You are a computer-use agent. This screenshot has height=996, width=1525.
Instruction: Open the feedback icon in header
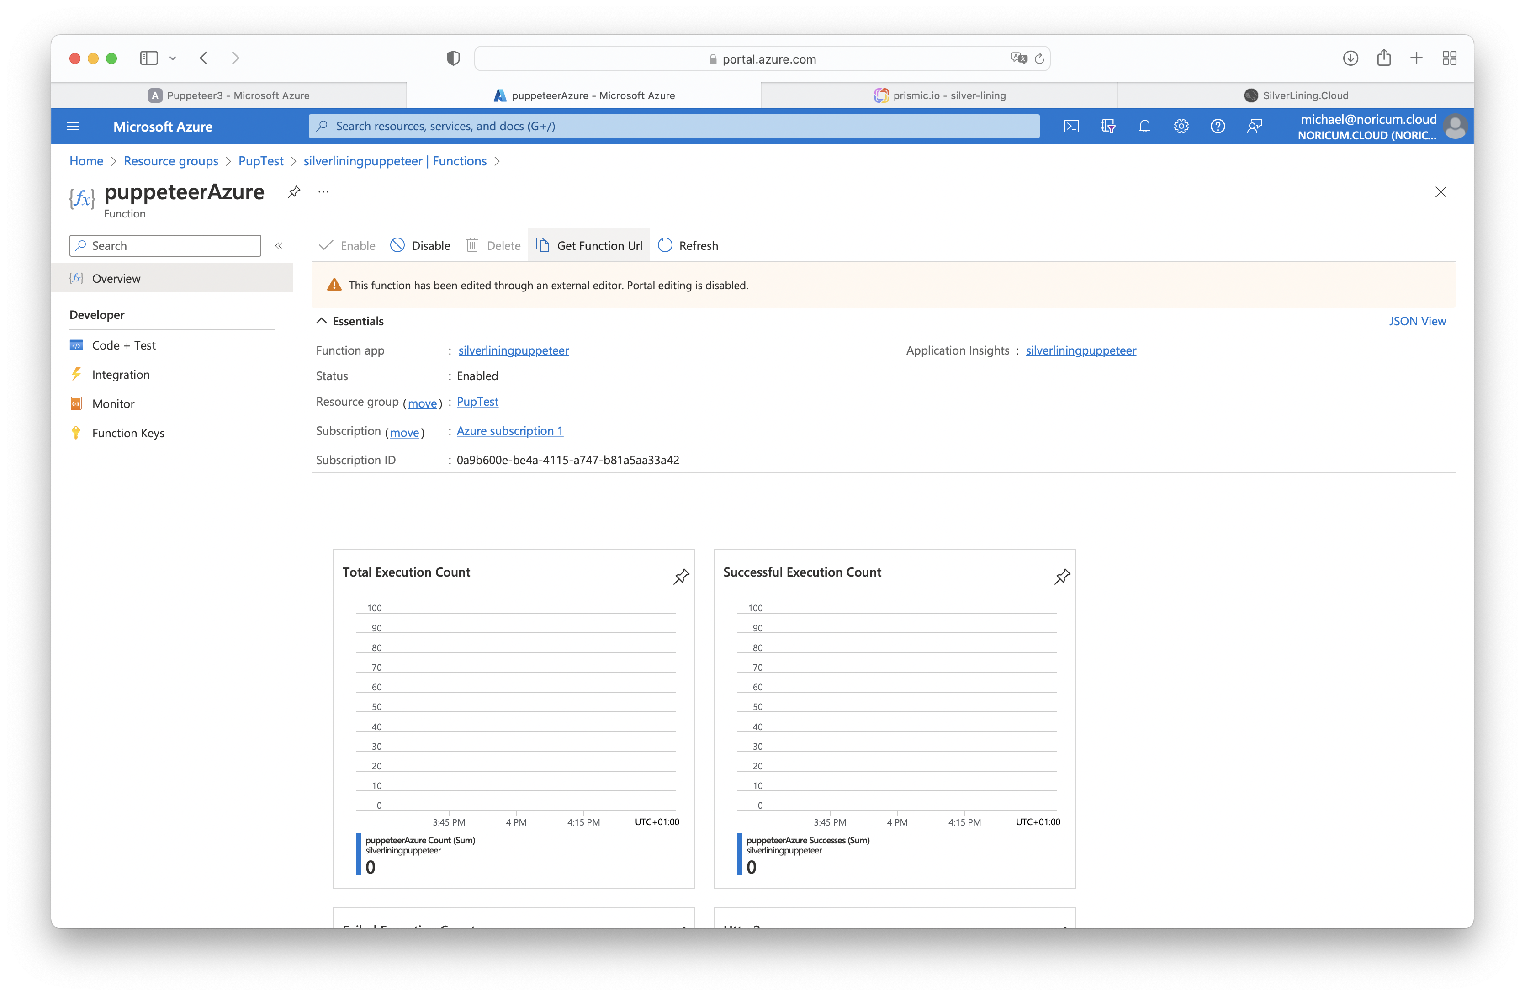(x=1254, y=126)
